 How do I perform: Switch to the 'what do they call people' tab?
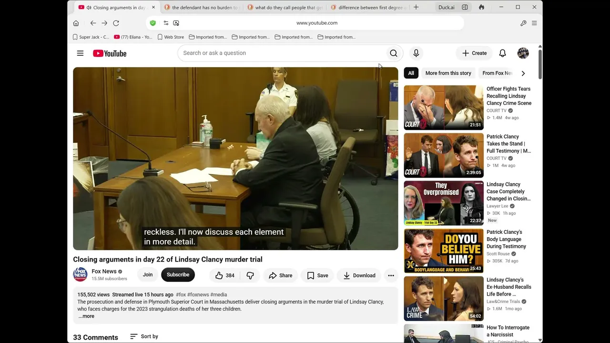click(285, 8)
